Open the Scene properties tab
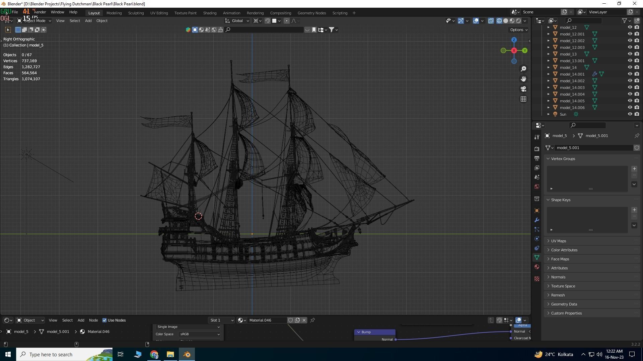 coord(537,177)
